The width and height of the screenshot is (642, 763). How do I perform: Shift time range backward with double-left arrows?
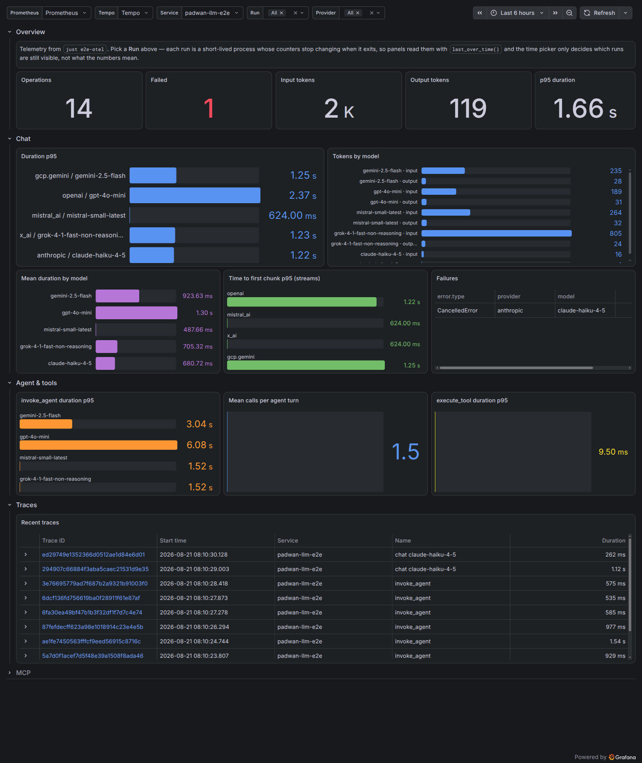tap(479, 13)
